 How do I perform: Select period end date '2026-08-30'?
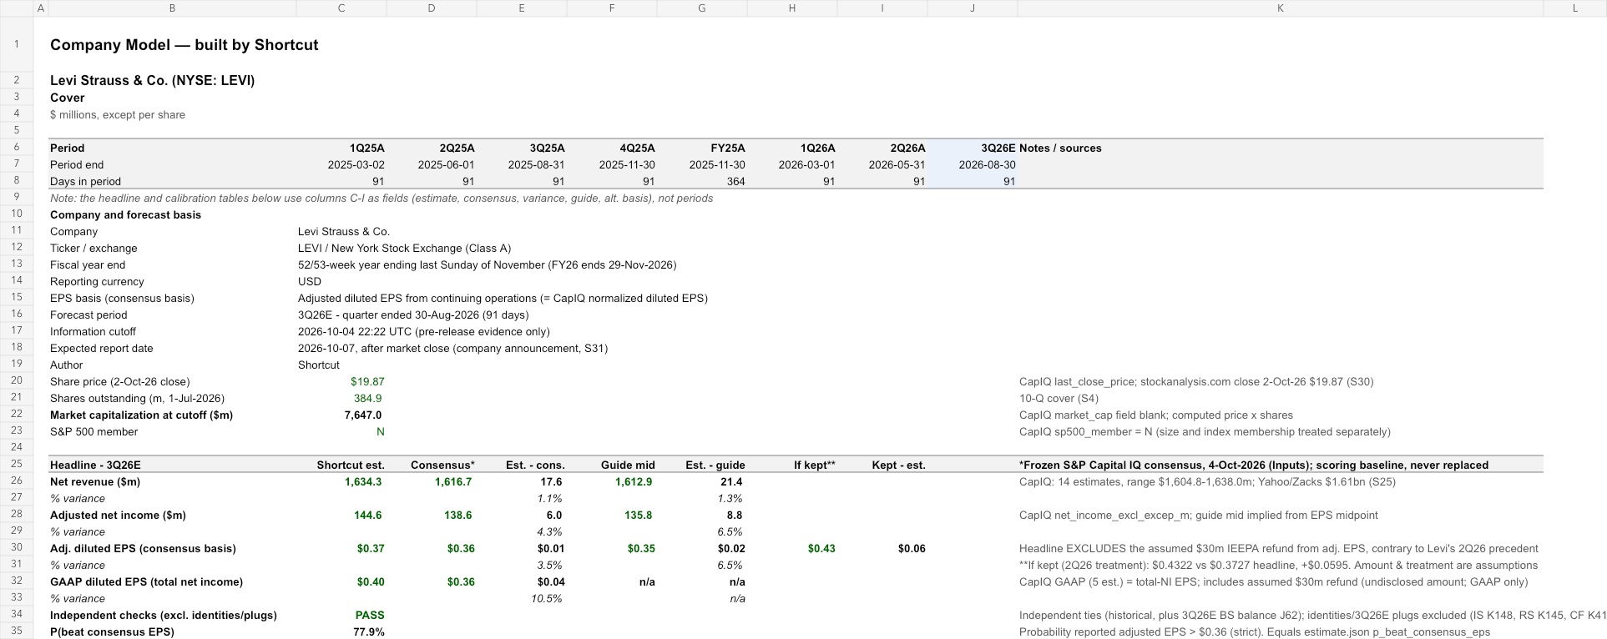[987, 165]
